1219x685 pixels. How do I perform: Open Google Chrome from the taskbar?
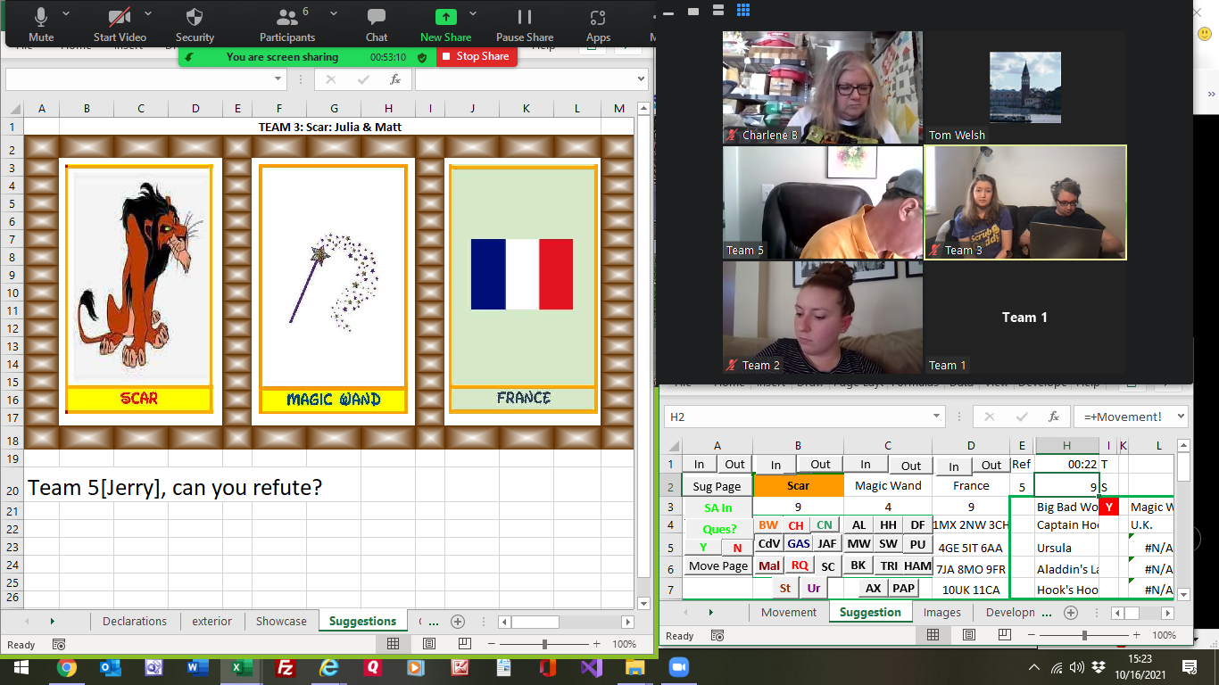(66, 667)
